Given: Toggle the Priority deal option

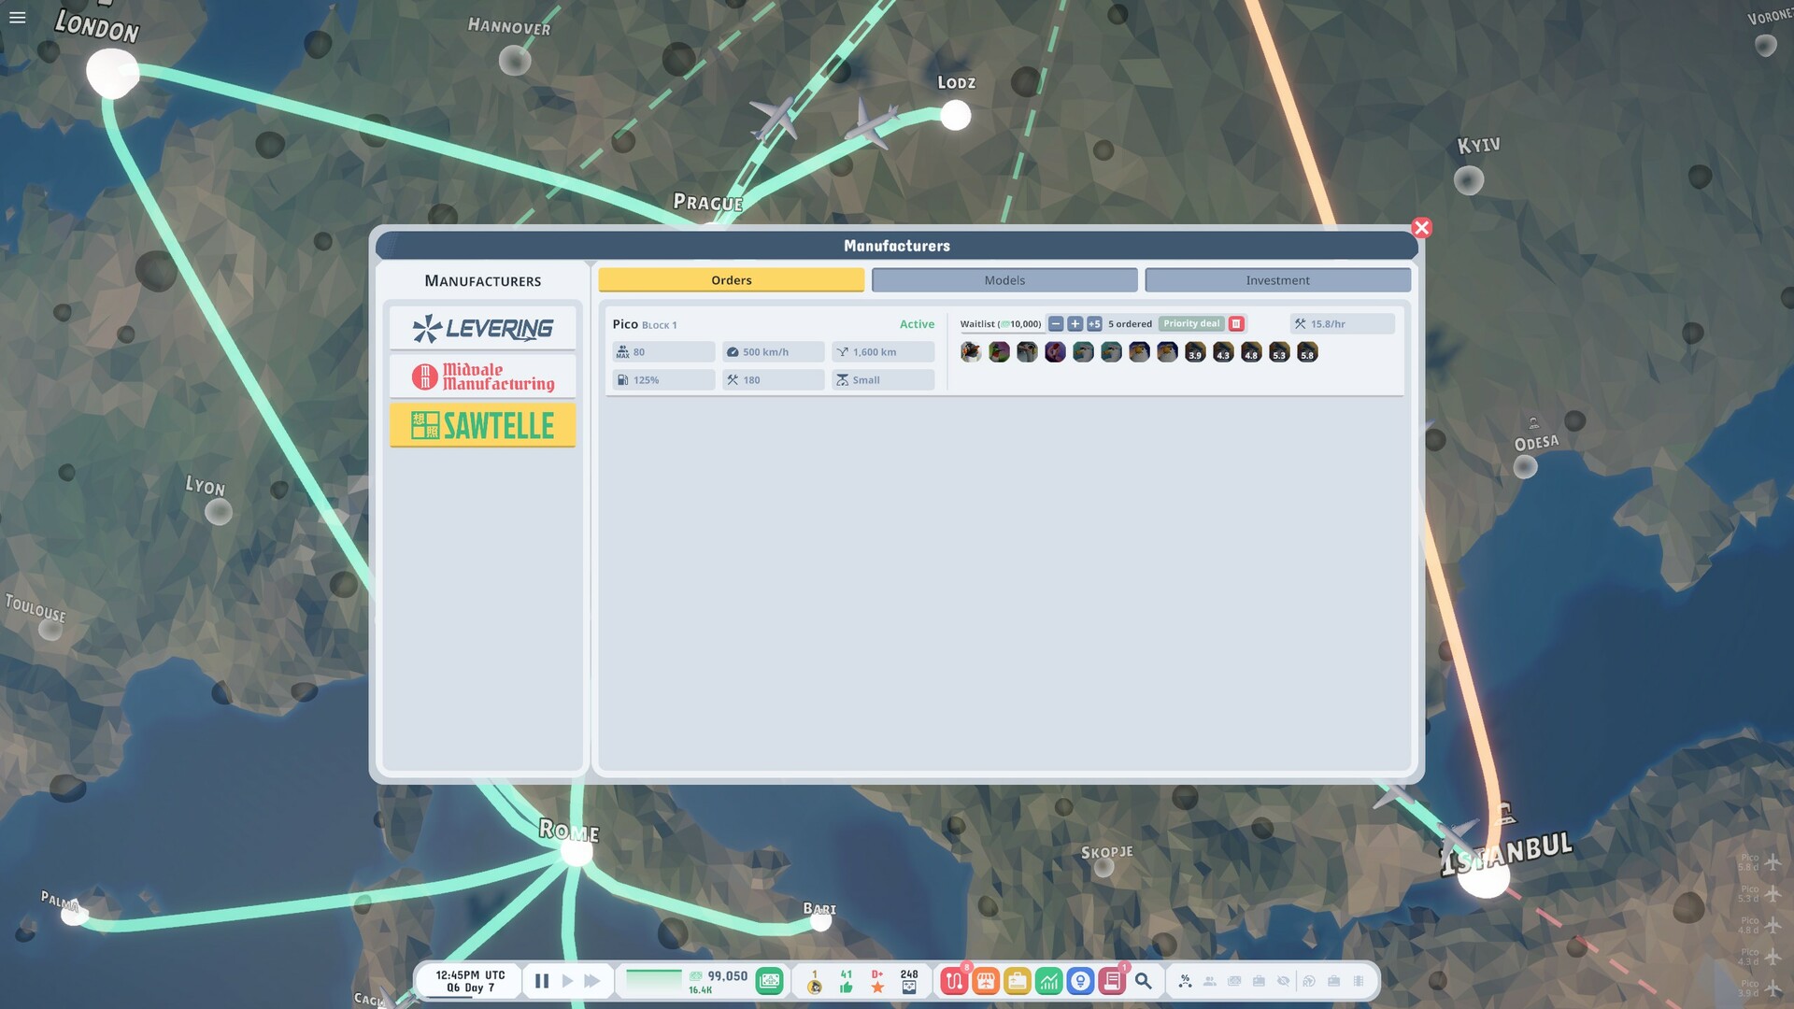Looking at the screenshot, I should click(1191, 323).
